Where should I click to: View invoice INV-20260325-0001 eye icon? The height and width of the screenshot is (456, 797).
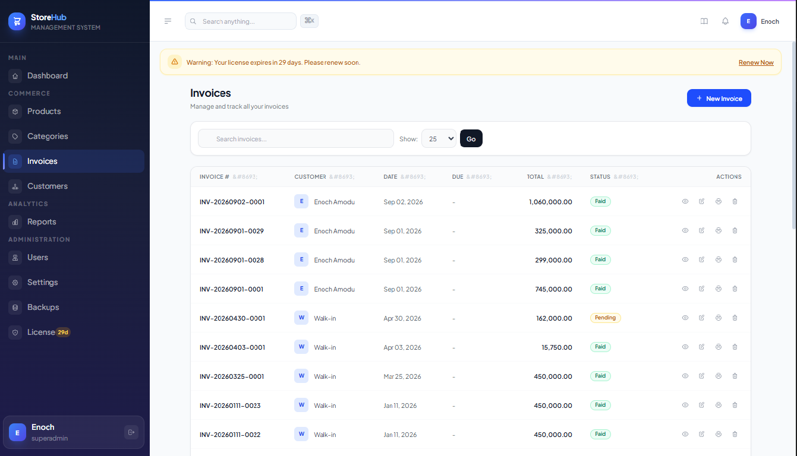pyautogui.click(x=685, y=376)
